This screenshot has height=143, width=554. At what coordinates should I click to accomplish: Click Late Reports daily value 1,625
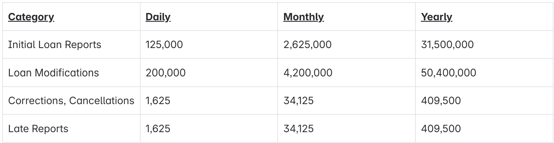point(158,129)
